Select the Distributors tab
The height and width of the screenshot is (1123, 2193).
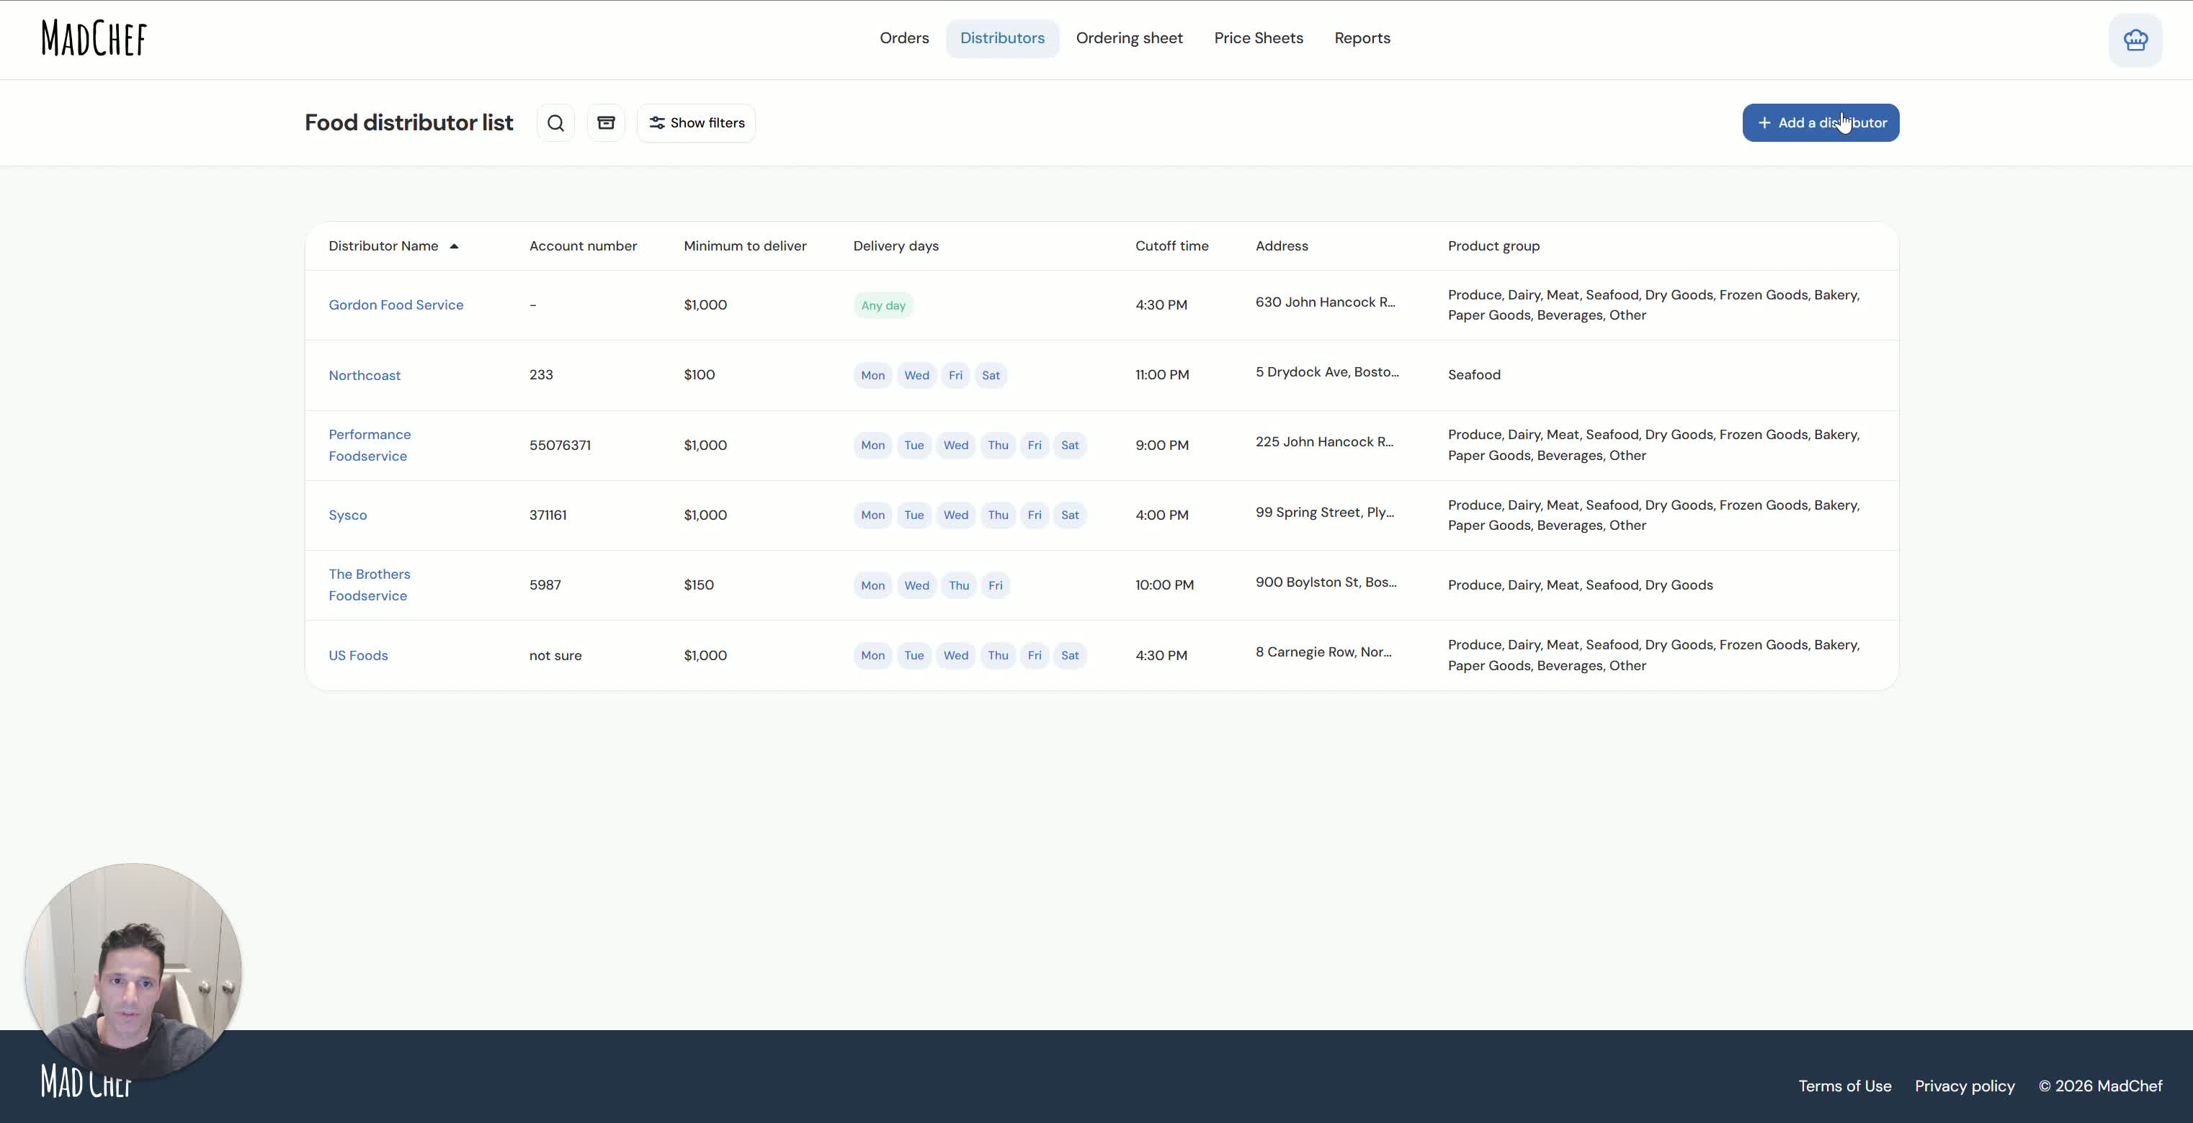(x=1002, y=38)
